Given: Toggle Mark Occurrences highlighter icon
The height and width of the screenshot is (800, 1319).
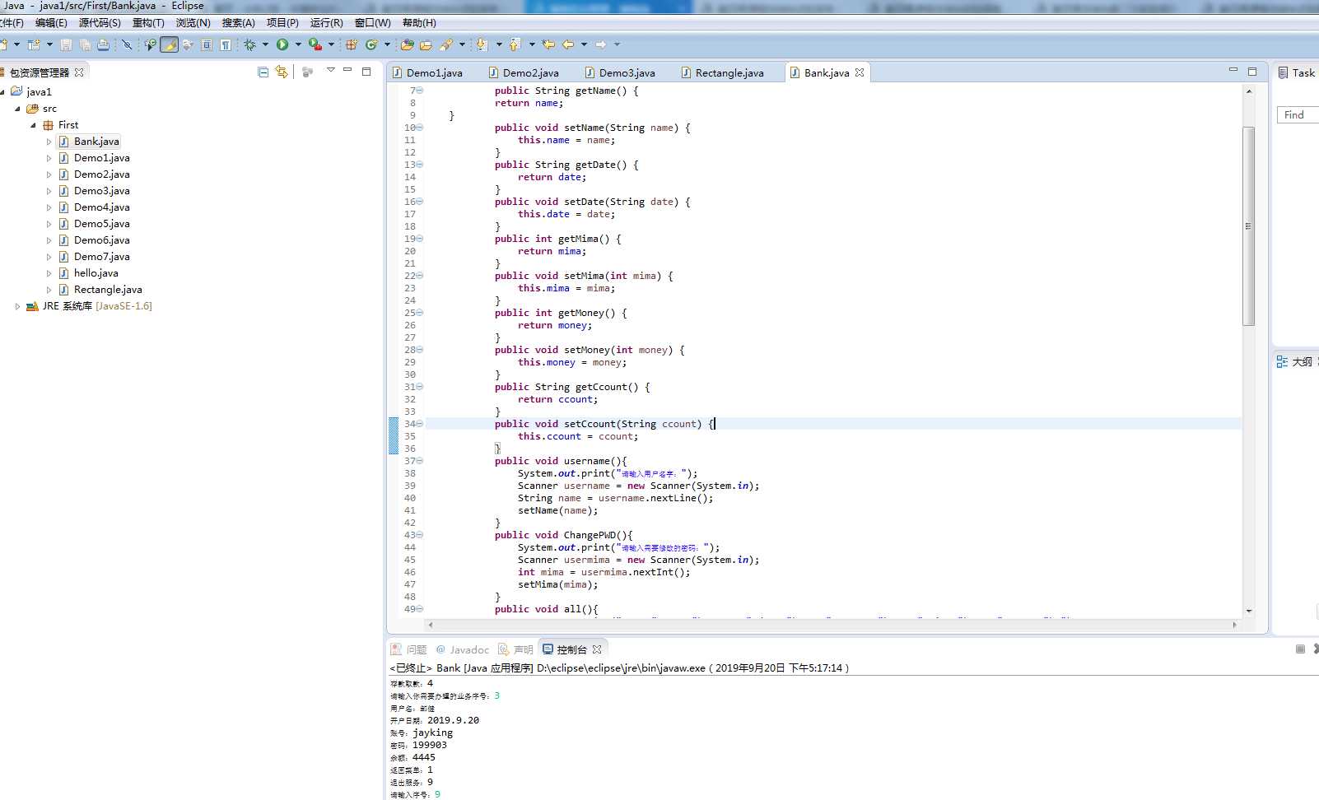Looking at the screenshot, I should point(169,44).
